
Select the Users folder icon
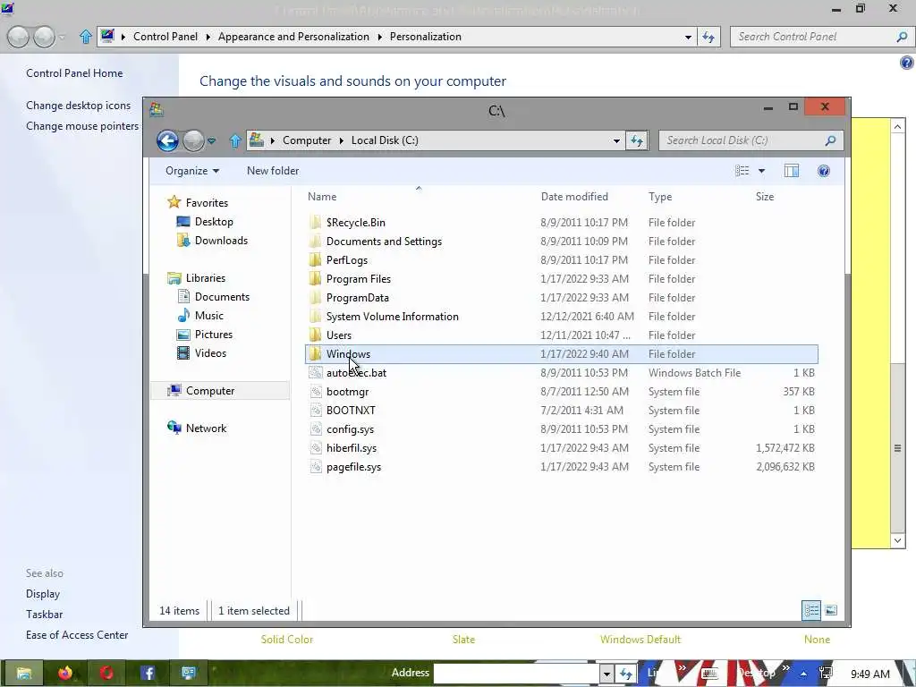(x=315, y=335)
